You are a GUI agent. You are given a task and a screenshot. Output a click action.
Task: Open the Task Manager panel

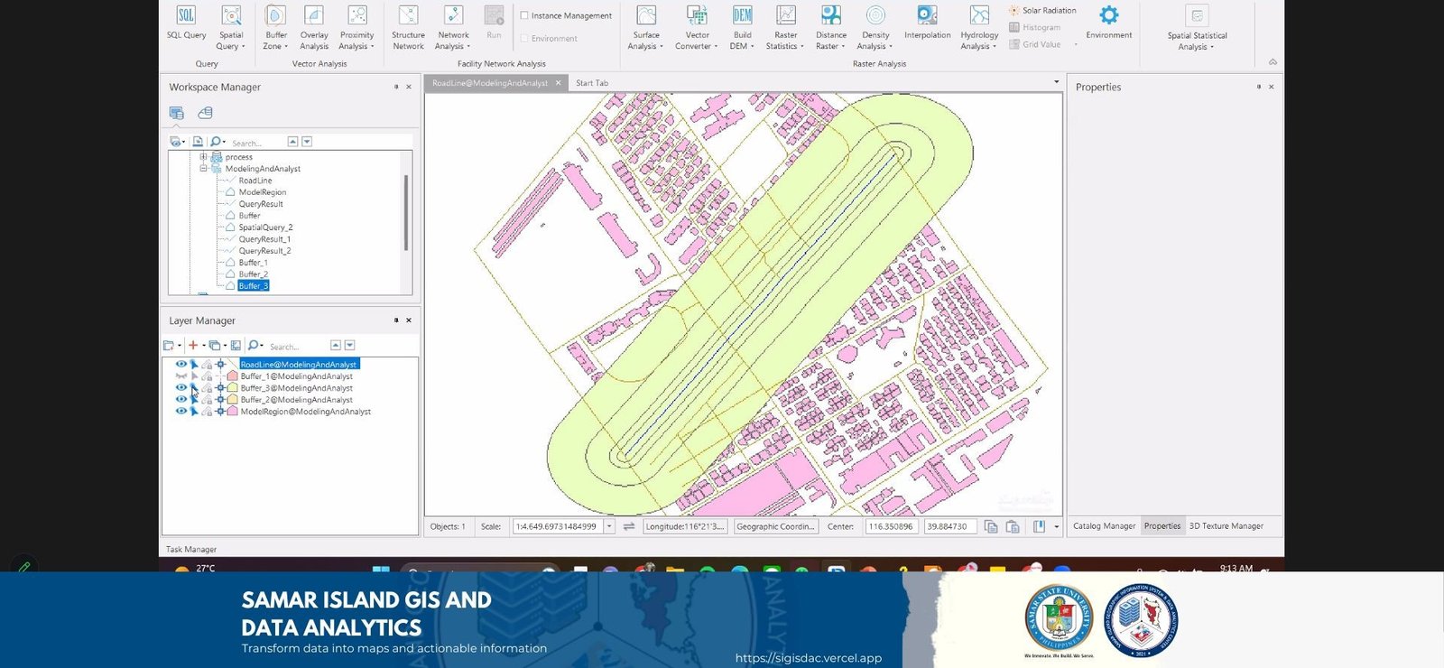(191, 549)
